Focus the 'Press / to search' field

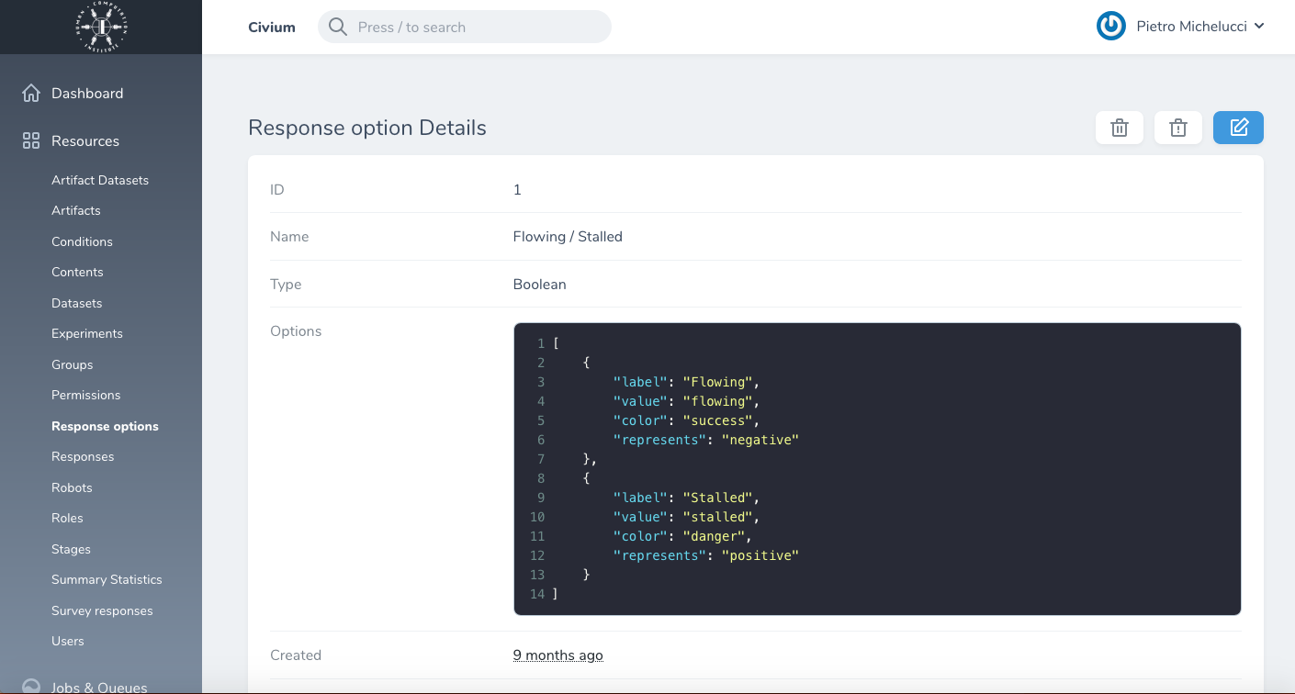465,27
